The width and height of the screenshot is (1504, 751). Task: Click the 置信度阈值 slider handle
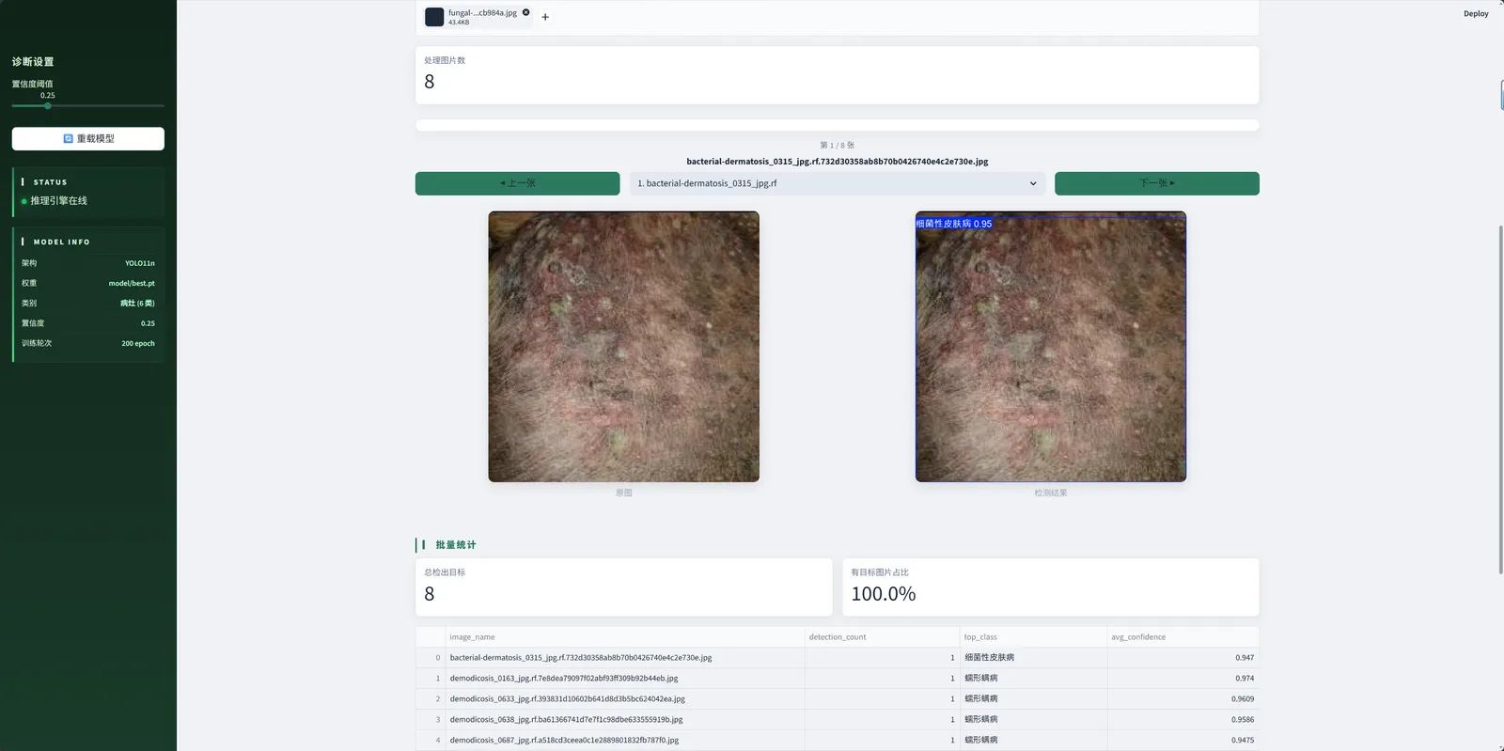tap(48, 106)
